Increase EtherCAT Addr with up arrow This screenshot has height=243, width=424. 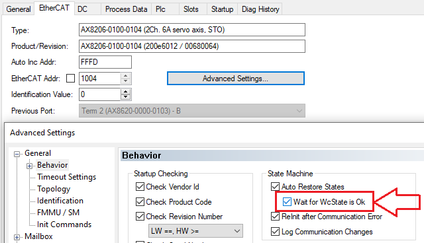[125, 76]
